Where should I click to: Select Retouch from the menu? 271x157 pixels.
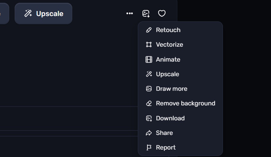pos(180,30)
